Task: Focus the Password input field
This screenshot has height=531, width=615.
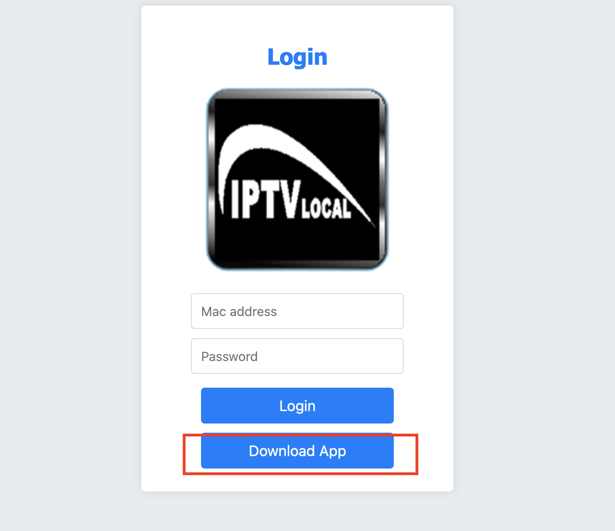Action: pyautogui.click(x=297, y=356)
